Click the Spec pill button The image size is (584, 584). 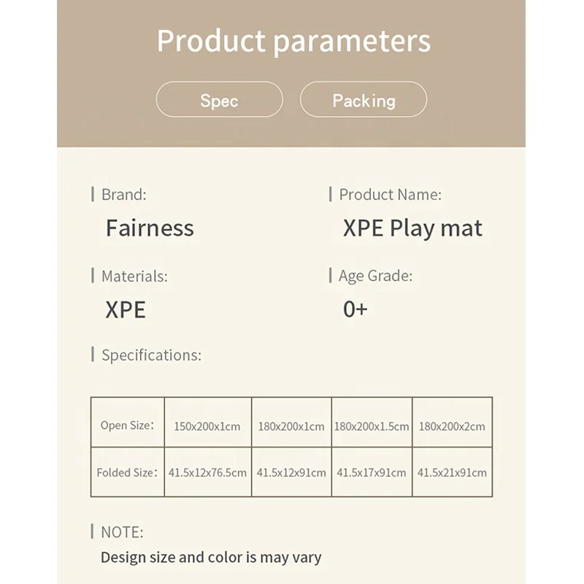coord(219,100)
